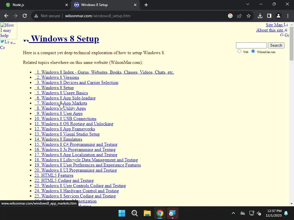Select the WilsonMar.com radio option

253,51
